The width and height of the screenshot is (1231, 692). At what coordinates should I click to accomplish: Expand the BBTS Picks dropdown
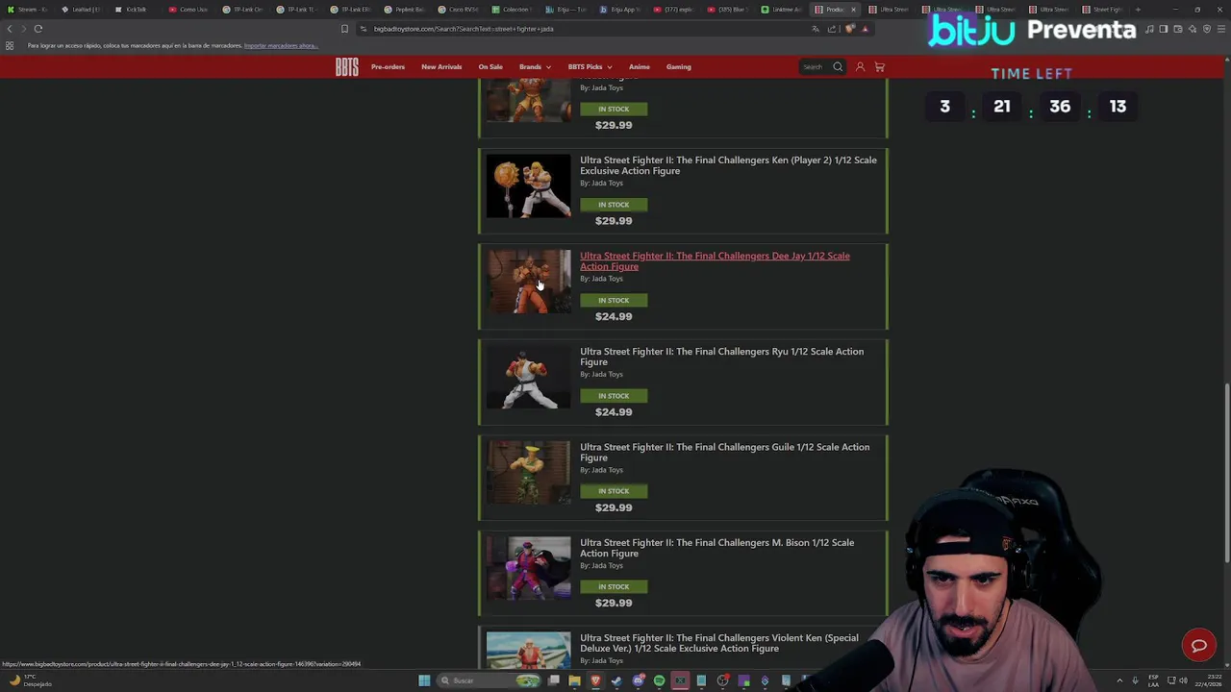(590, 67)
